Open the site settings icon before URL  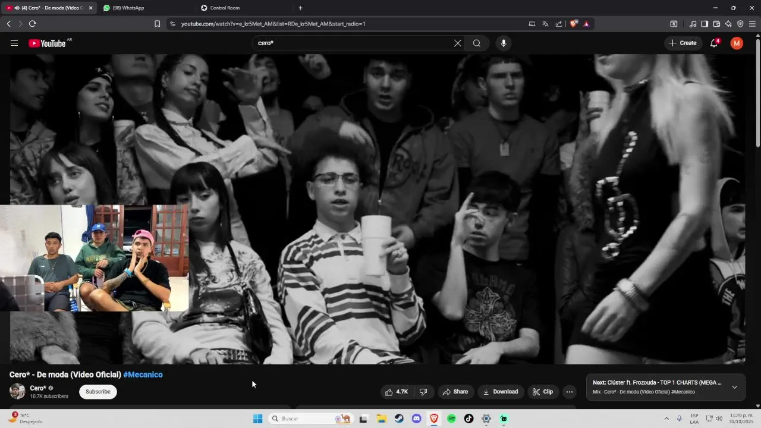[x=172, y=24]
